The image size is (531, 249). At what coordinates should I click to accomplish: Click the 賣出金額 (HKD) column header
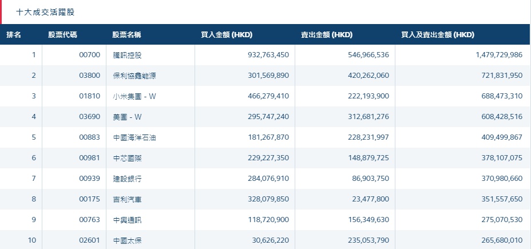(327, 34)
